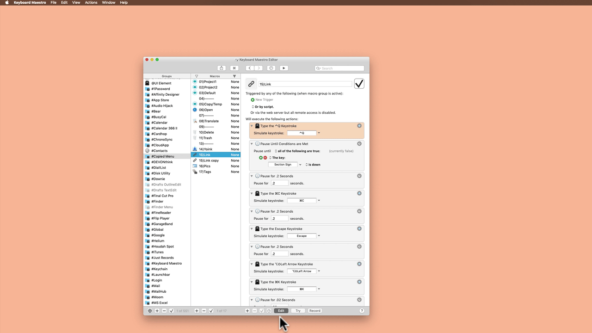Image resolution: width=592 pixels, height=333 pixels.
Task: Click the ^Q simulate keystroke field
Action: click(302, 133)
